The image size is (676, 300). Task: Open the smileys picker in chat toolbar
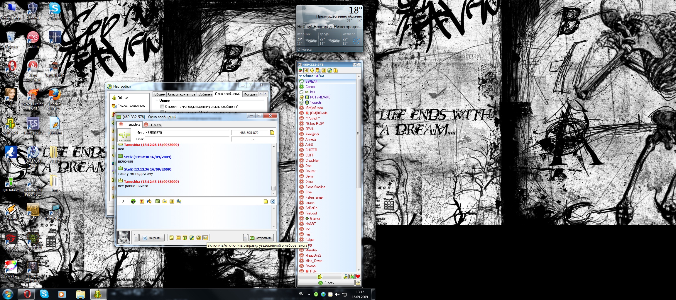point(133,201)
